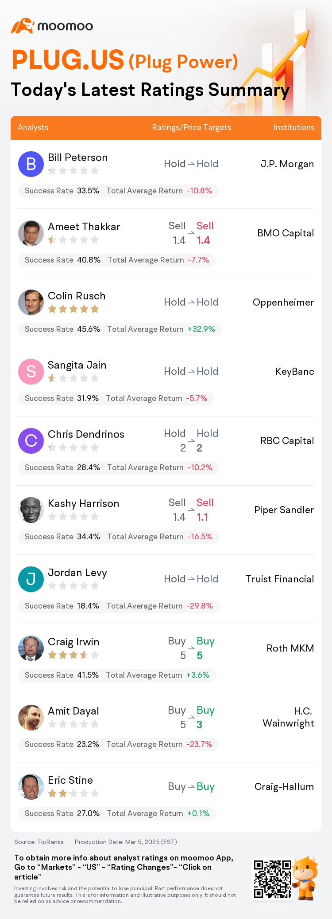The height and width of the screenshot is (919, 332).
Task: Open the J.P. Morgan institution label
Action: point(287,164)
